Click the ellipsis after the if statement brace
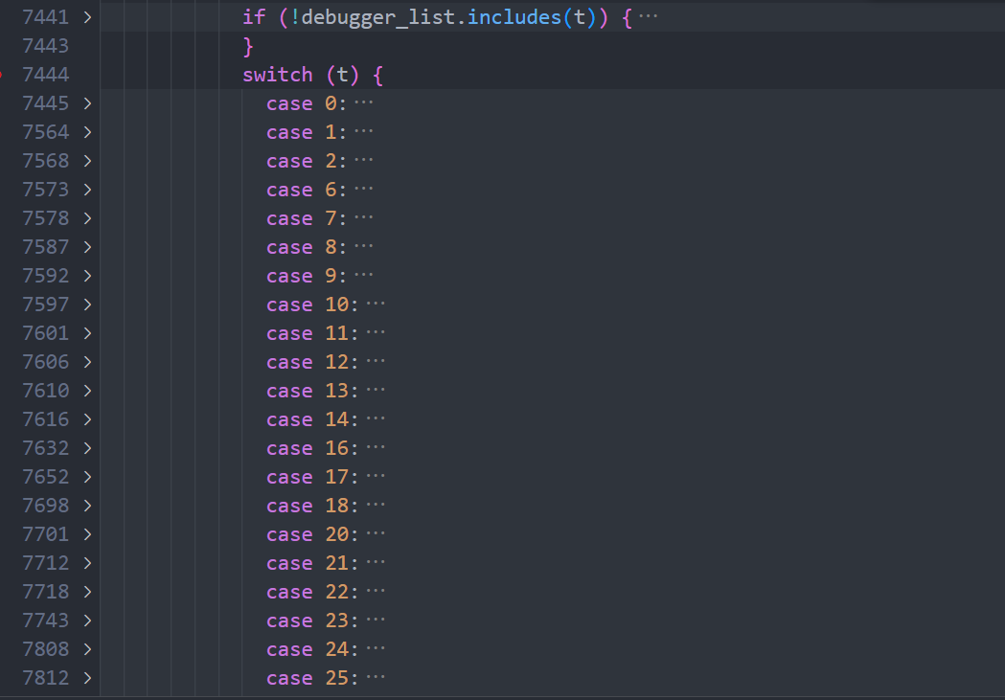The image size is (1005, 700). pos(649,17)
